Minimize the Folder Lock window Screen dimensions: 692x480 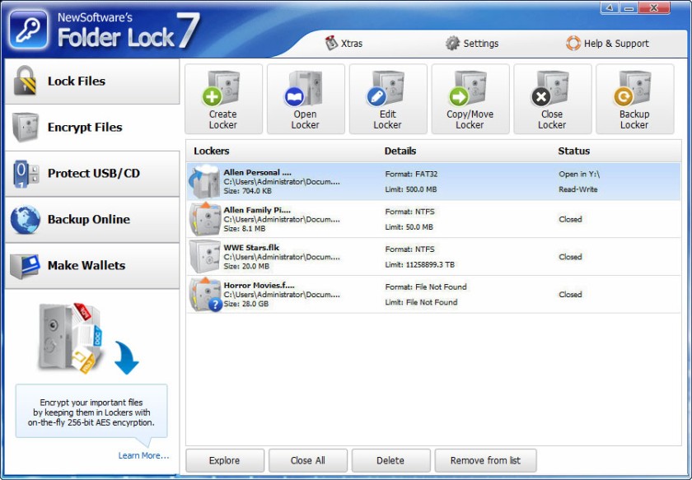[x=629, y=8]
